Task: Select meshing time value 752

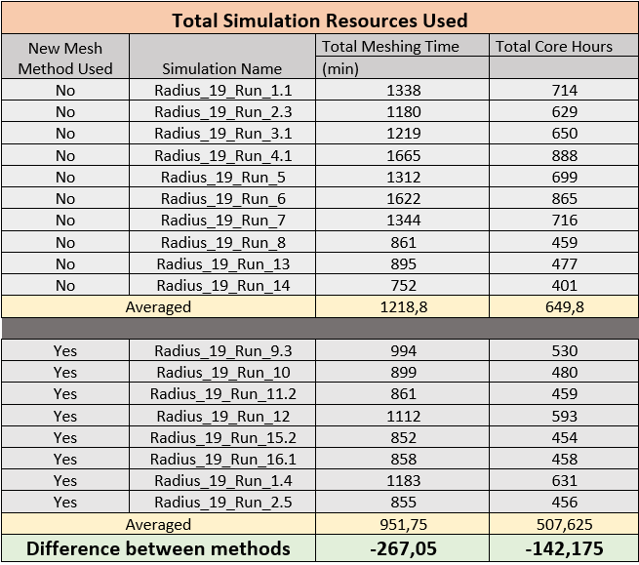Action: pos(404,285)
